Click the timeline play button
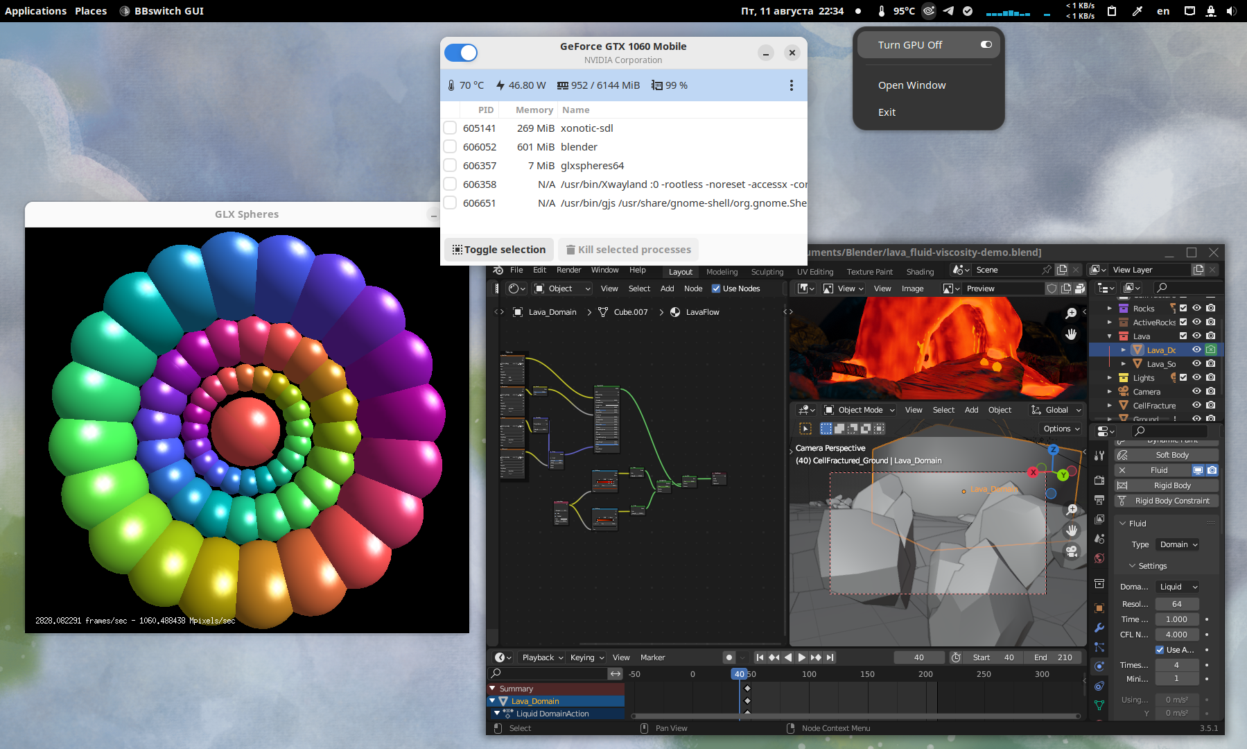1247x749 pixels. pos(801,657)
